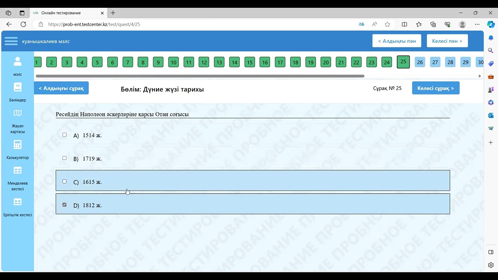Go to question number 17

coord(280,62)
